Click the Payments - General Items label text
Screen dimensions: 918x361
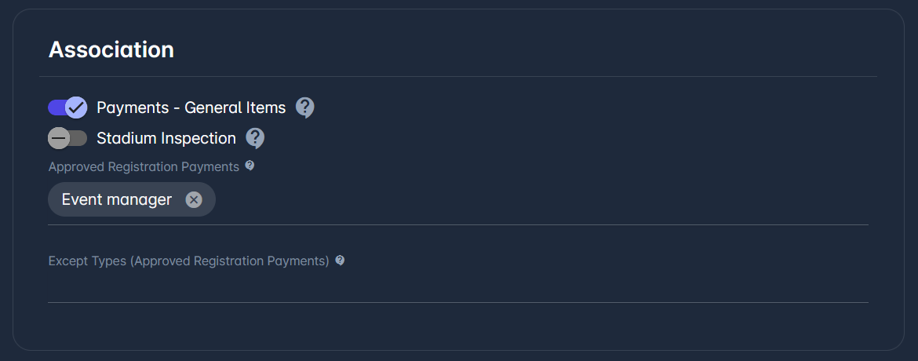point(191,108)
